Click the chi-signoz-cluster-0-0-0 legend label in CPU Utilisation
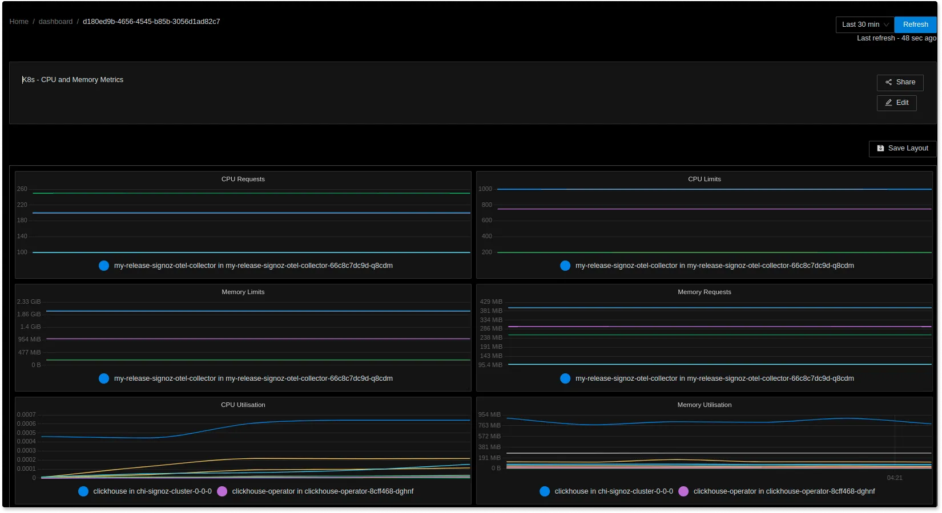This screenshot has width=942, height=513. 152,491
